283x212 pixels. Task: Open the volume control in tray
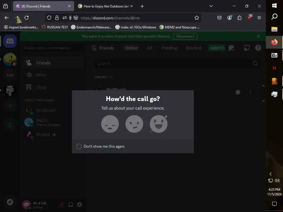click(277, 181)
